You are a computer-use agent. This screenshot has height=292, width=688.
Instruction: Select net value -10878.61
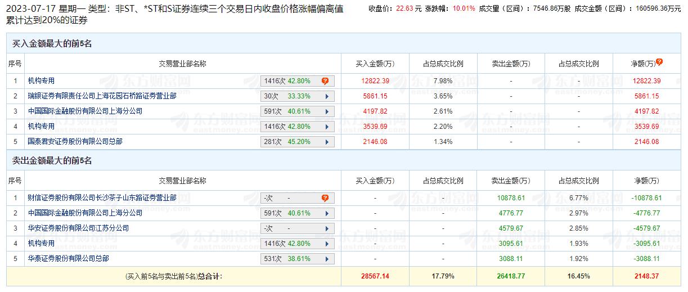pos(646,198)
